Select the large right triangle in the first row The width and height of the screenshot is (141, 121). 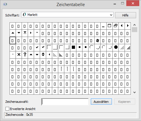pos(127,26)
